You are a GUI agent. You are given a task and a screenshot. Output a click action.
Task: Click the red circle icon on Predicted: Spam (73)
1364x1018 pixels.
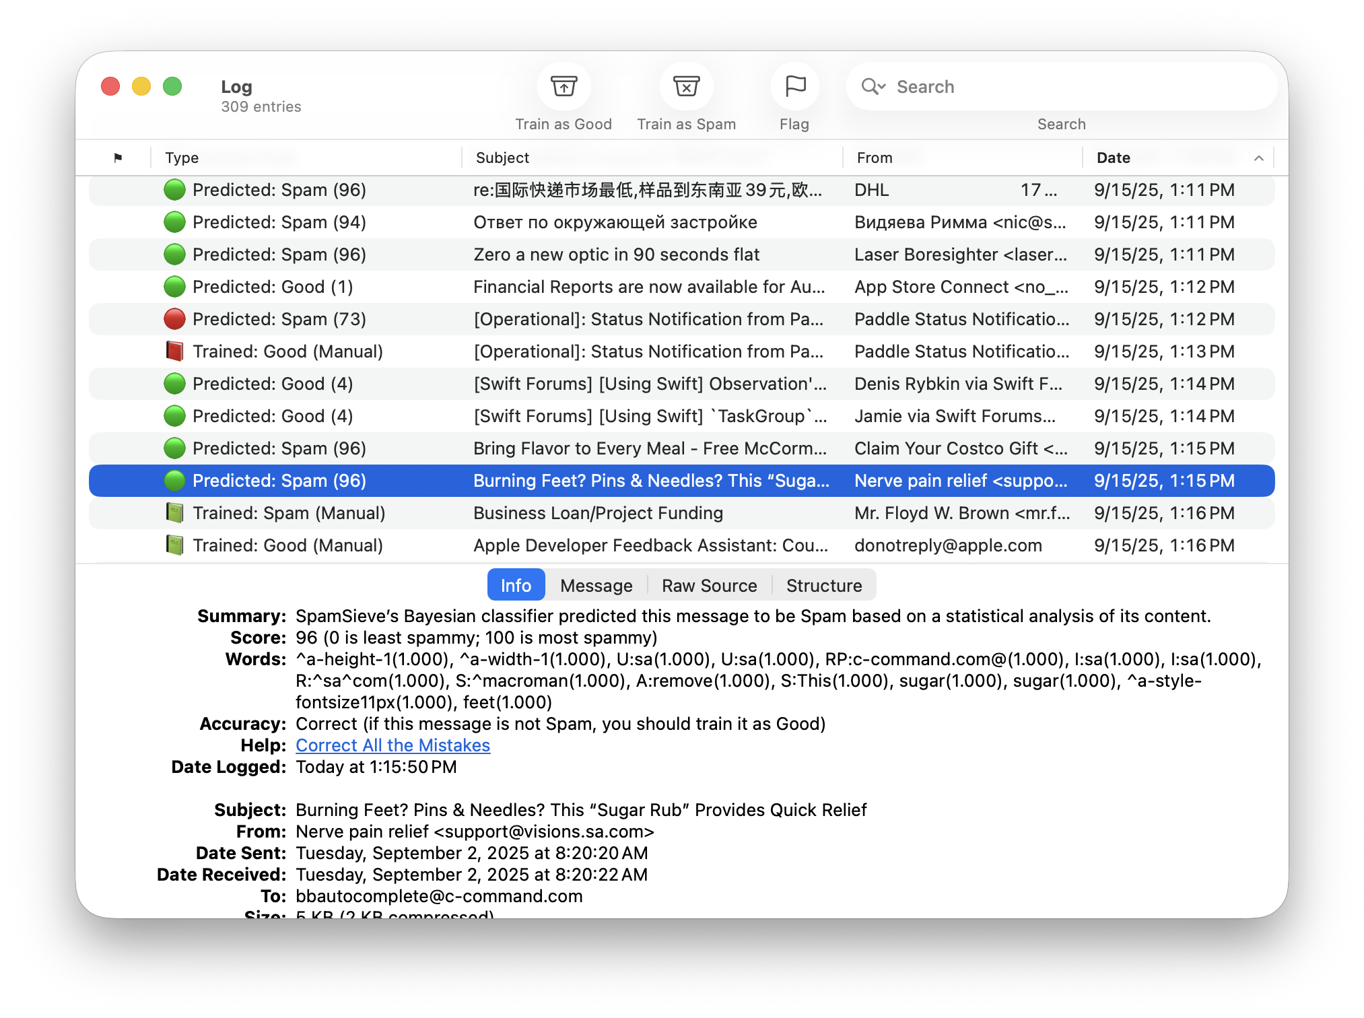pyautogui.click(x=174, y=318)
